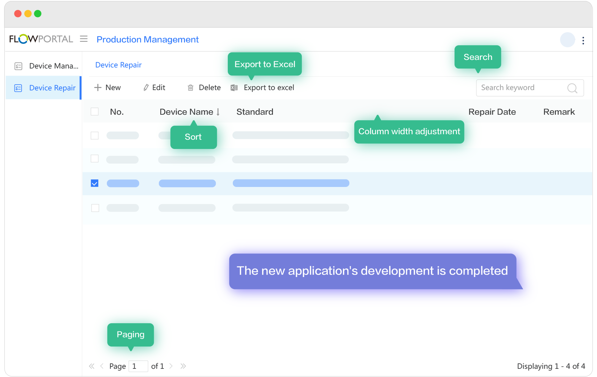
Task: Click the highlighted third row Standard cell
Action: pyautogui.click(x=291, y=183)
